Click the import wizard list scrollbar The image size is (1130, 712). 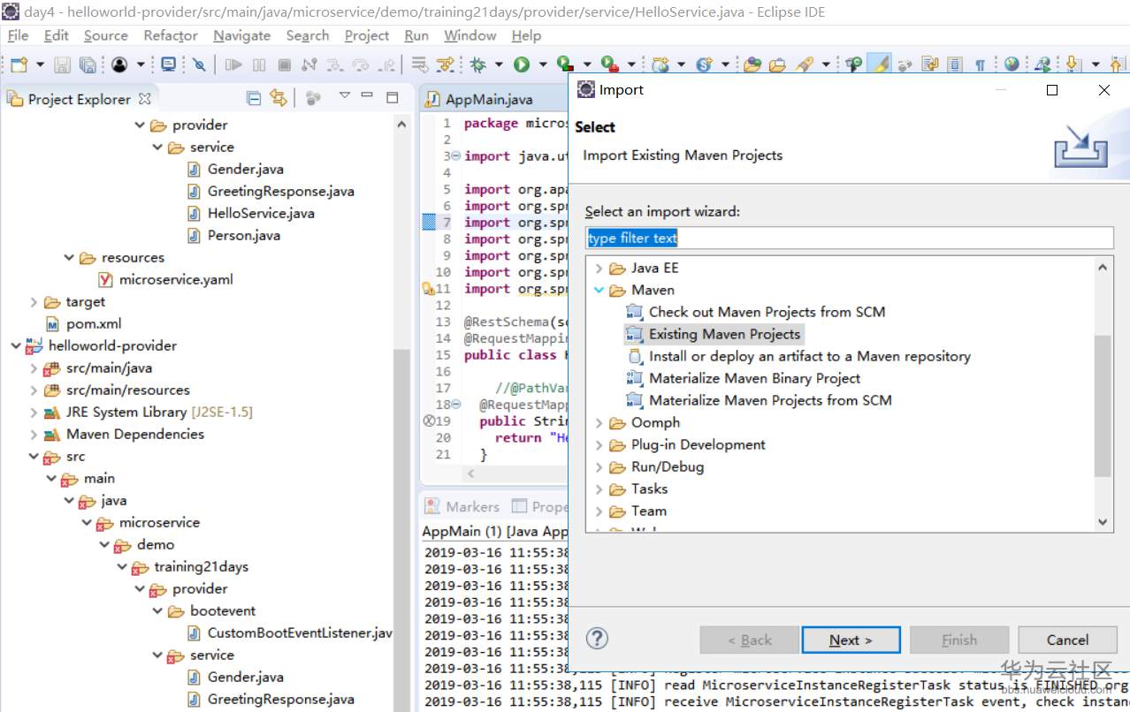point(1102,405)
